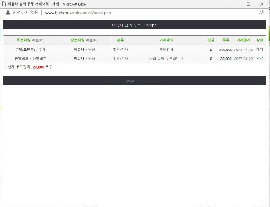Click the 200,000 두루 amount
270x207 pixels.
pos(226,50)
